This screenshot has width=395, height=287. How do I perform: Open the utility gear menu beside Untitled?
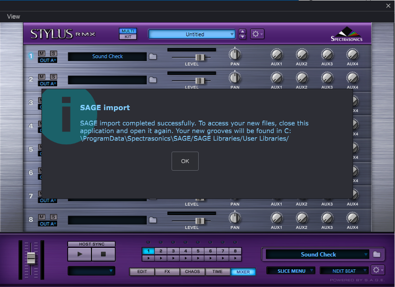[x=257, y=34]
